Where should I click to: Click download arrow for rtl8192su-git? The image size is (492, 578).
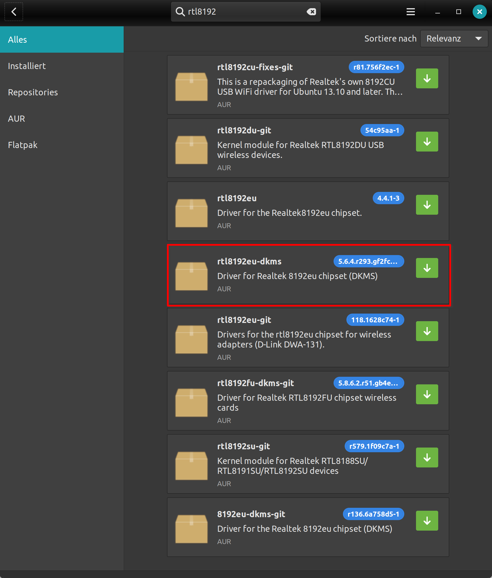pos(427,457)
